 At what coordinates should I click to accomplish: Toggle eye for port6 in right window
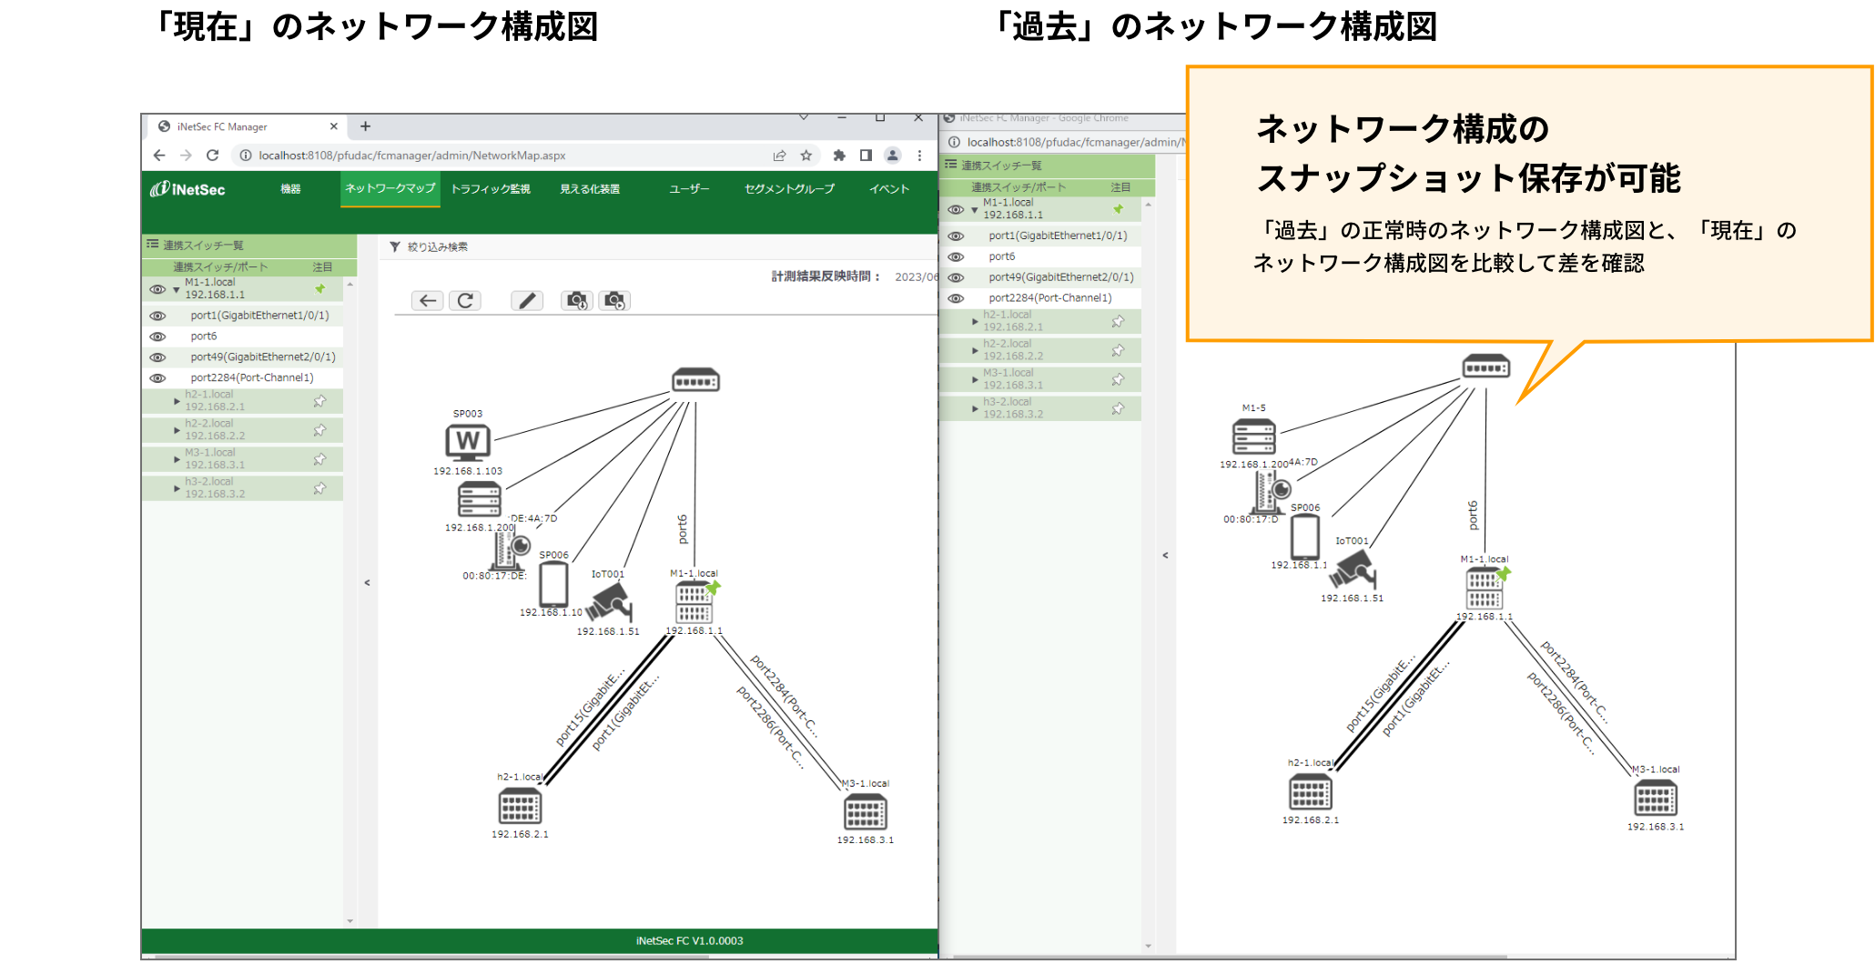click(956, 256)
